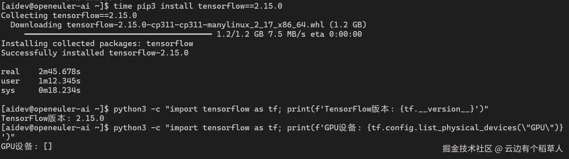This screenshot has width=569, height=159.
Task: Click the shell prompt before the pip3 command
Action: [55, 6]
